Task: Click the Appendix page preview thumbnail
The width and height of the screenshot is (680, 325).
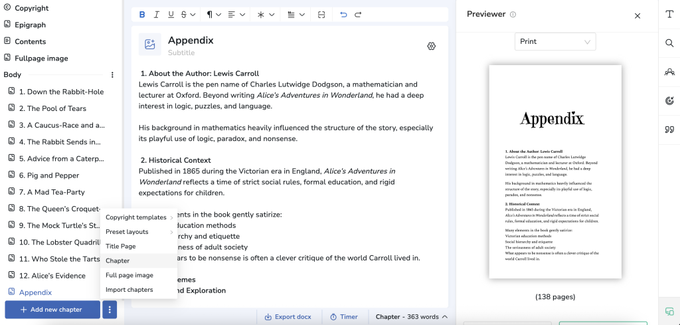Action: pos(554,171)
